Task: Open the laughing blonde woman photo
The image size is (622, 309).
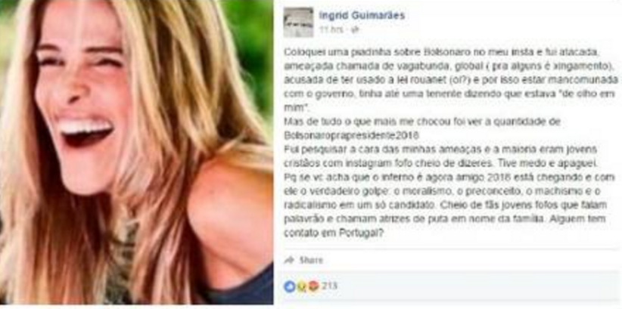Action: click(x=136, y=152)
